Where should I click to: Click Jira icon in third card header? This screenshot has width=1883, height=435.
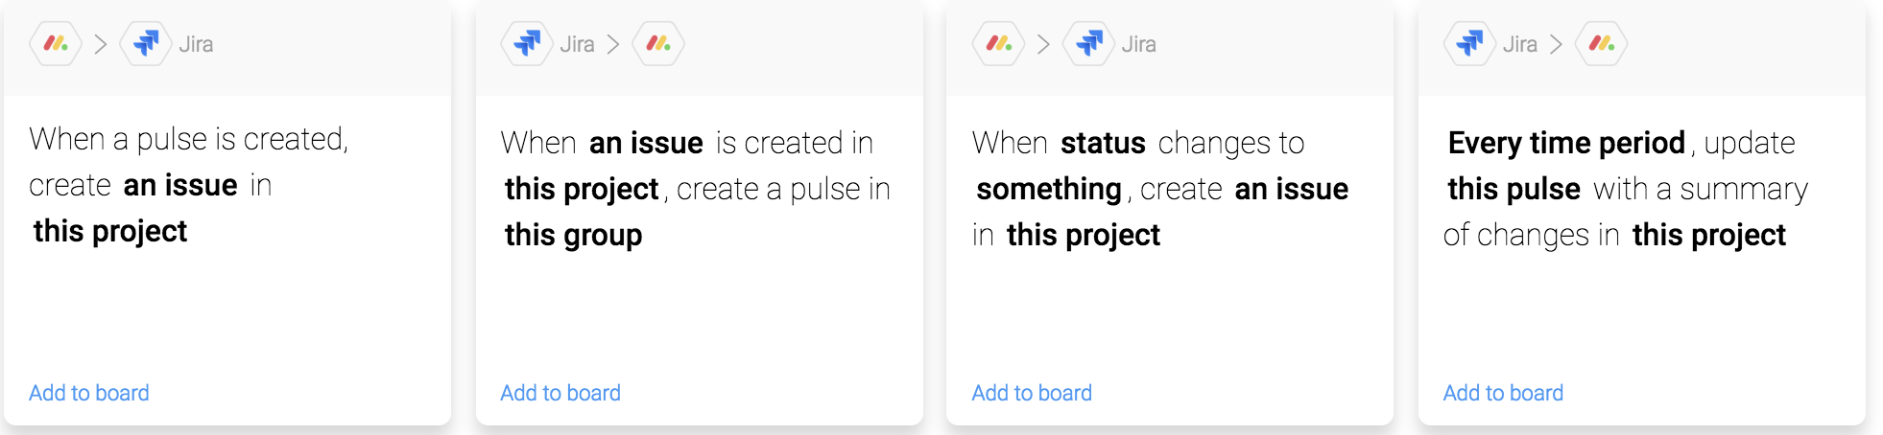point(1089,44)
